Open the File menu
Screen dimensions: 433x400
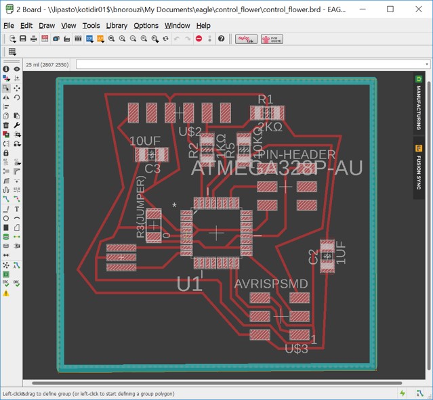(x=9, y=26)
